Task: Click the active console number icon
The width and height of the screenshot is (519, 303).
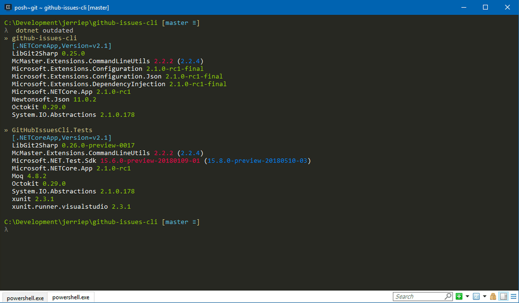Action: tap(476, 296)
